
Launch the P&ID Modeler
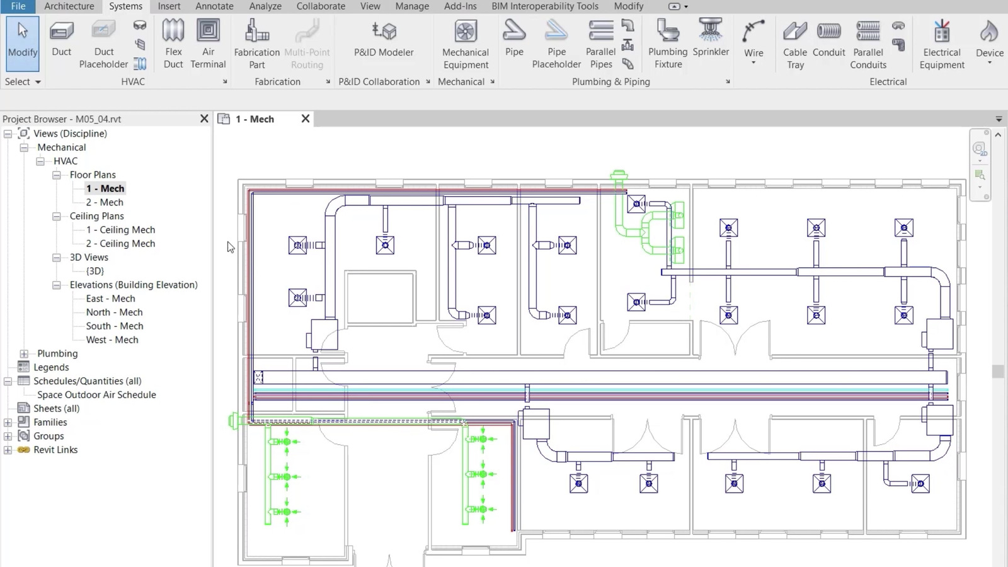coord(384,39)
